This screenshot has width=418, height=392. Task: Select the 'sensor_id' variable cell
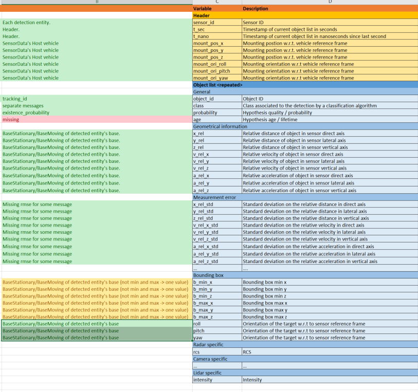coord(217,23)
